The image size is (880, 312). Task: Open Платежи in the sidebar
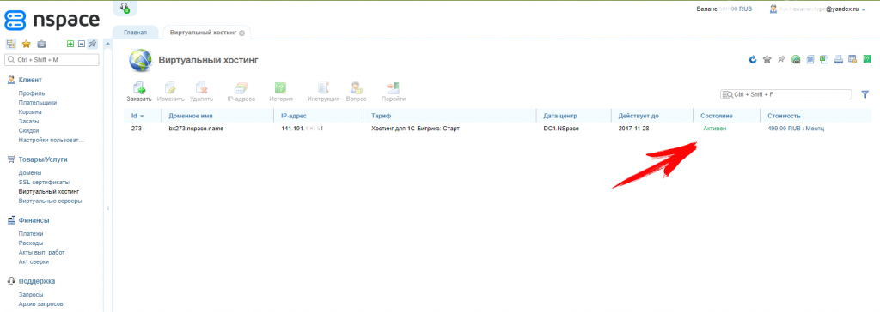(x=30, y=234)
